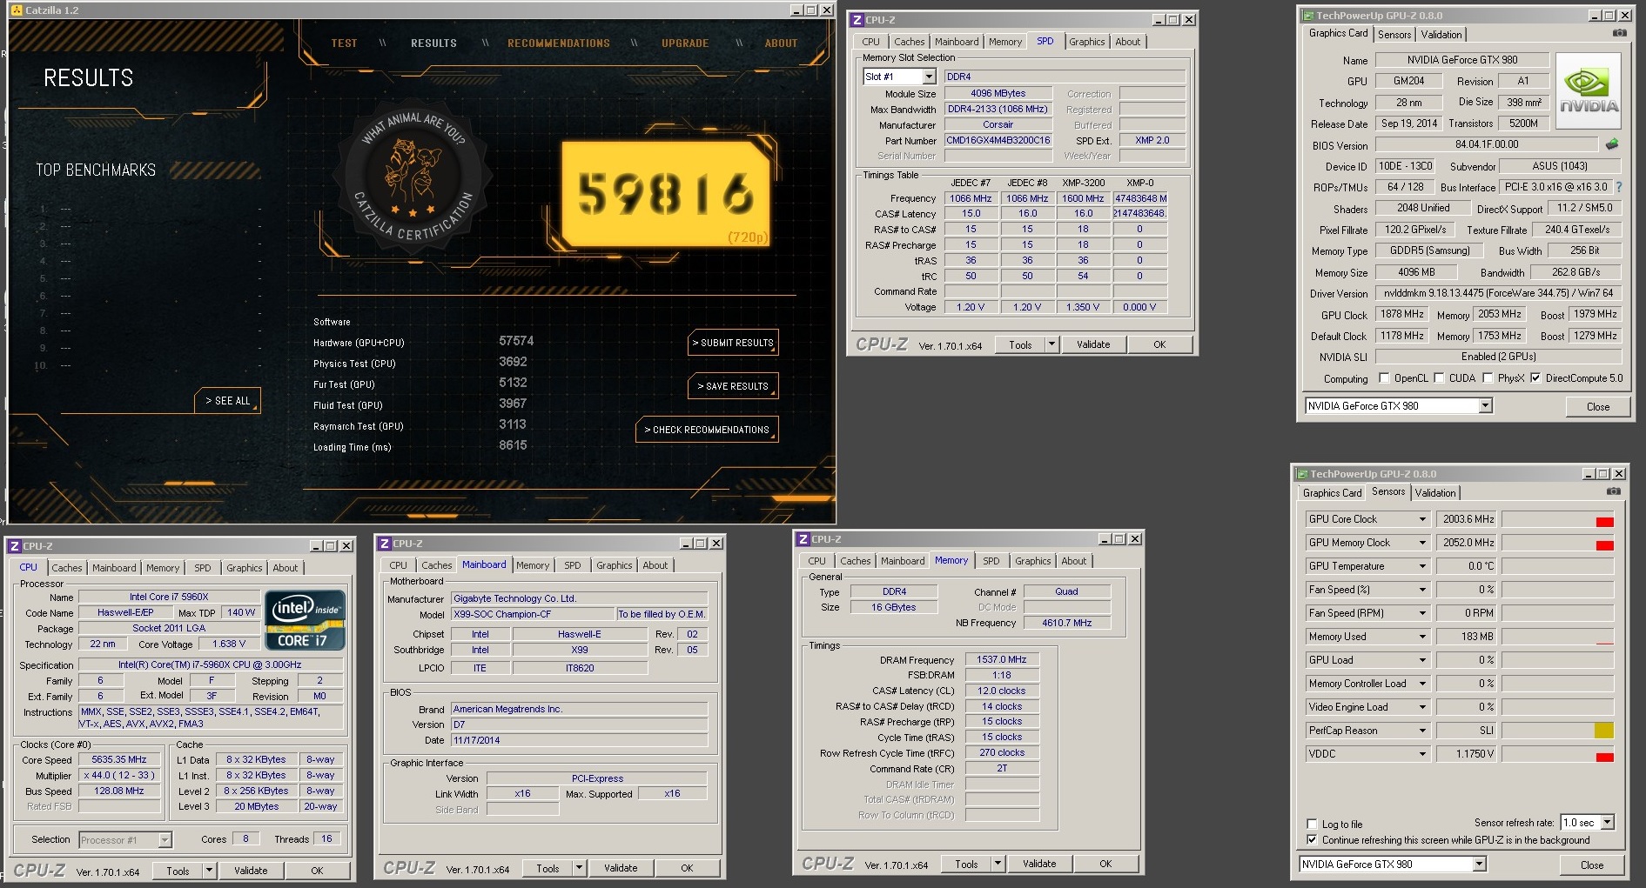Viewport: 1646px width, 888px height.
Task: Click the BIOS save icon next to BIOS Version
Action: (1612, 144)
